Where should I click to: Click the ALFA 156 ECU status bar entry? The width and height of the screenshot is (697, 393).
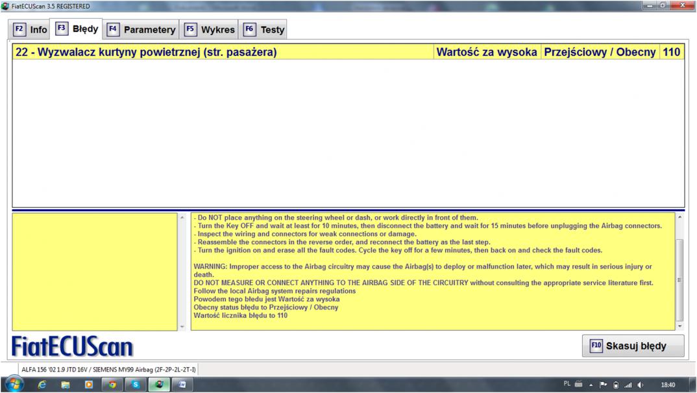tap(108, 370)
